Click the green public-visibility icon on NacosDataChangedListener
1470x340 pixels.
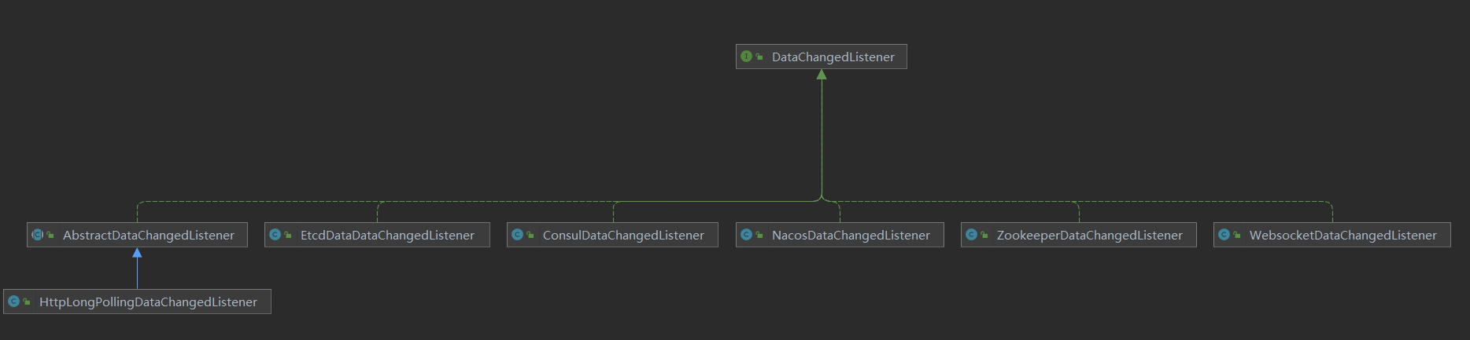coord(759,235)
